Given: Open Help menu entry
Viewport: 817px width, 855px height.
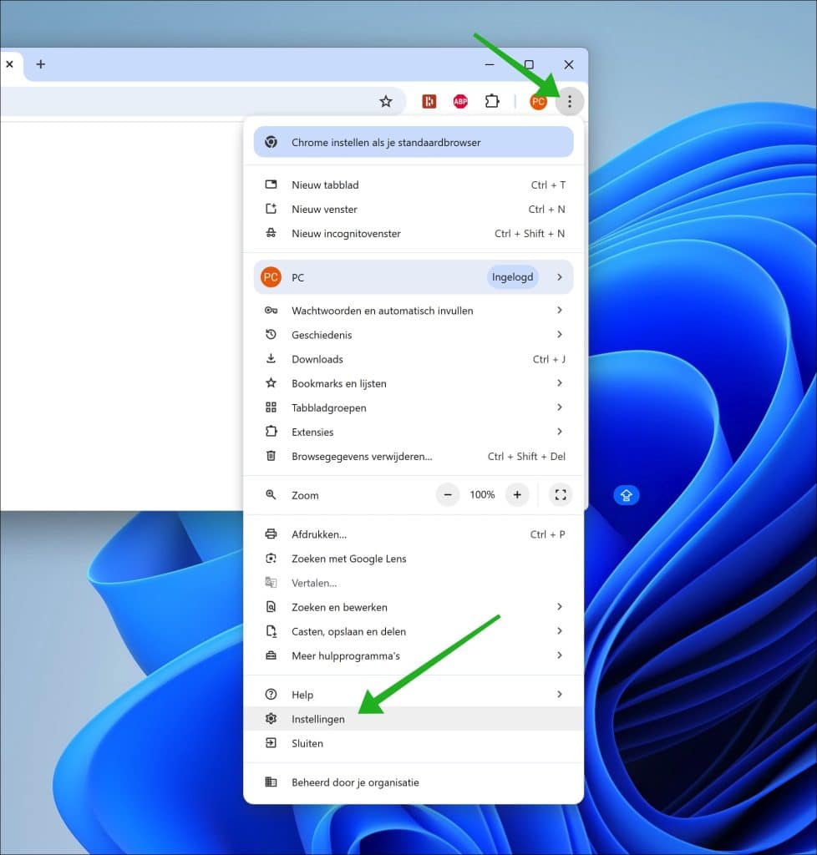Looking at the screenshot, I should (414, 695).
